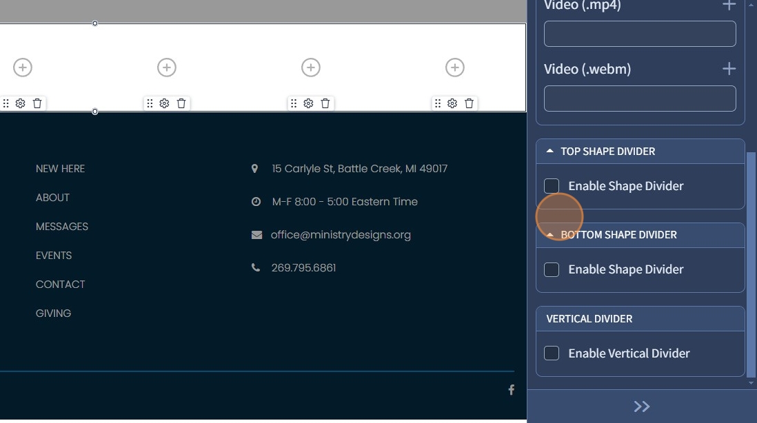Viewport: 757px width, 423px height.
Task: Click the clock icon beside office hours
Action: [x=256, y=202]
